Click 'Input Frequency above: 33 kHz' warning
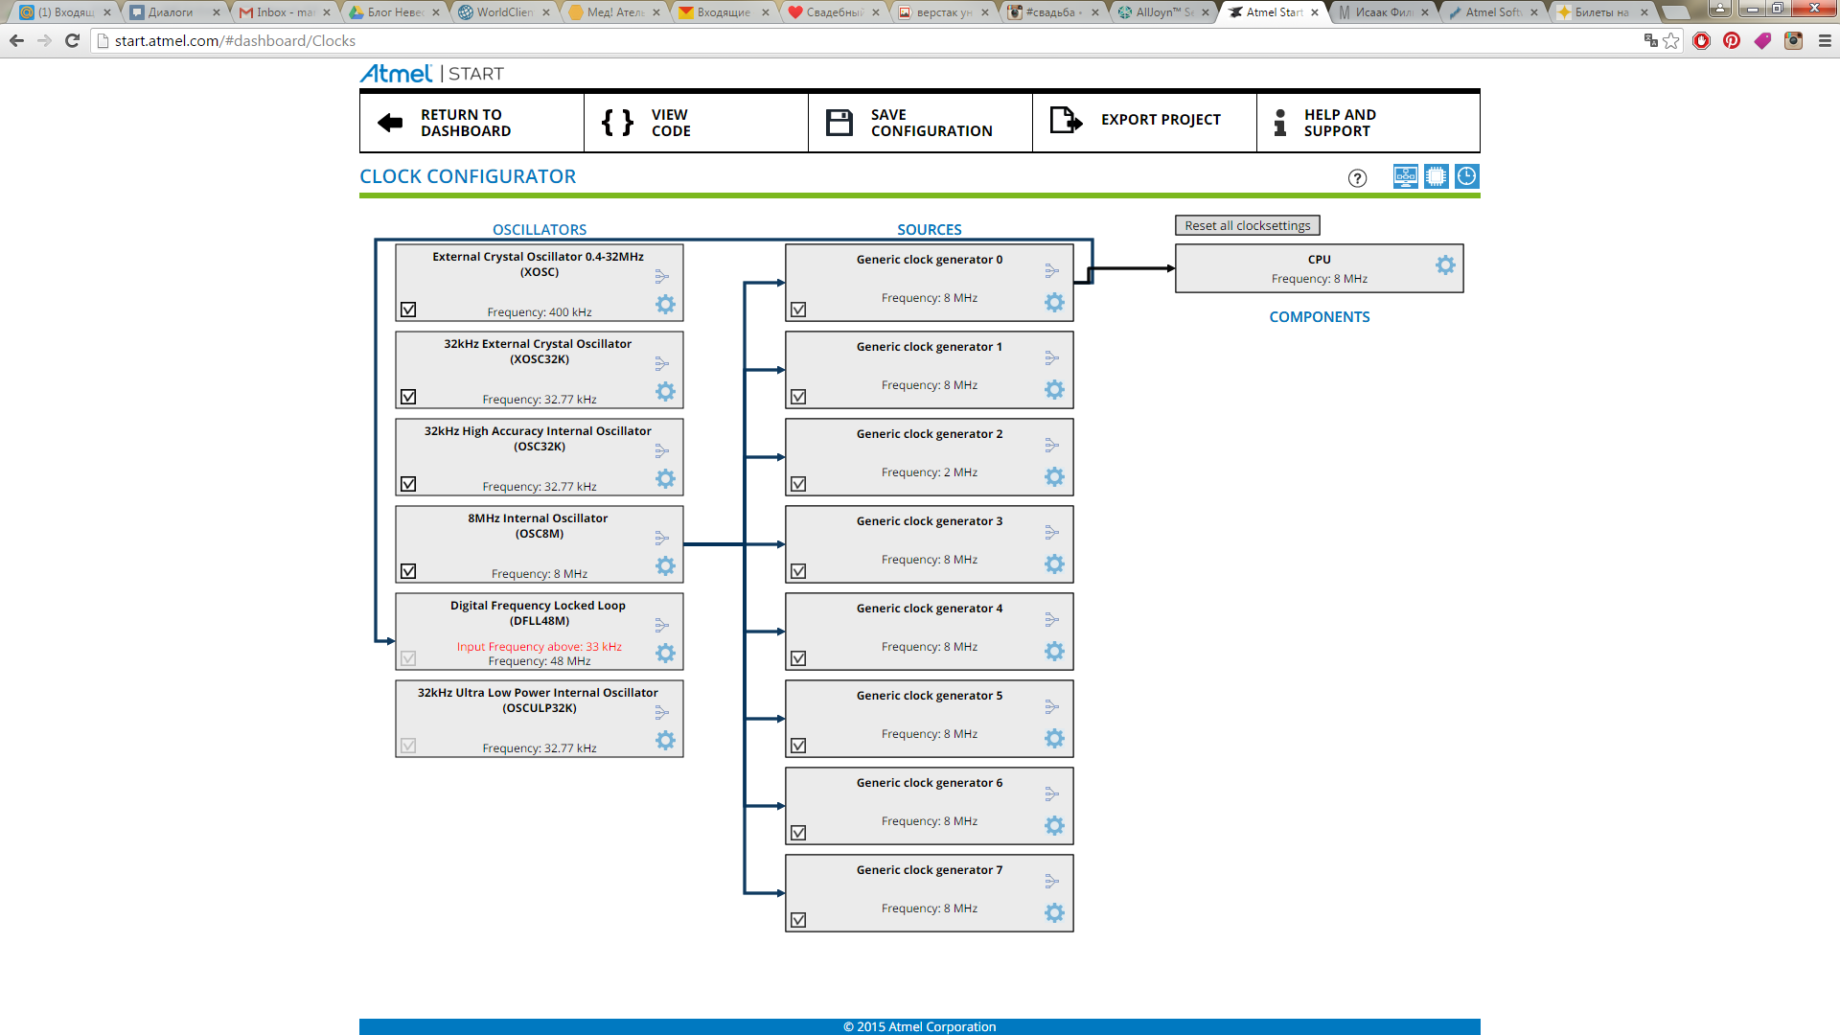Viewport: 1840px width, 1035px height. coord(540,647)
